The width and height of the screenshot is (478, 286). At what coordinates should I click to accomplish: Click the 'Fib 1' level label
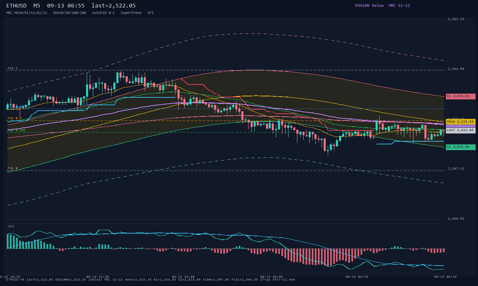pyautogui.click(x=13, y=68)
